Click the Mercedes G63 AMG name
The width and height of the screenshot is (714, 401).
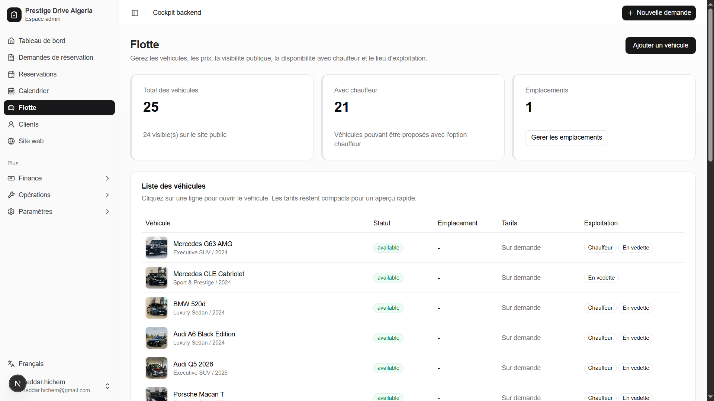tap(203, 244)
